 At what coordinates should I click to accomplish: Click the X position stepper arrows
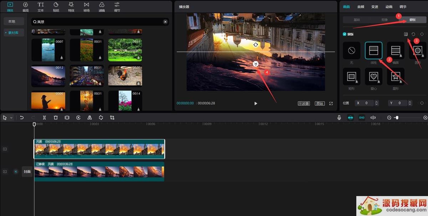(376, 103)
